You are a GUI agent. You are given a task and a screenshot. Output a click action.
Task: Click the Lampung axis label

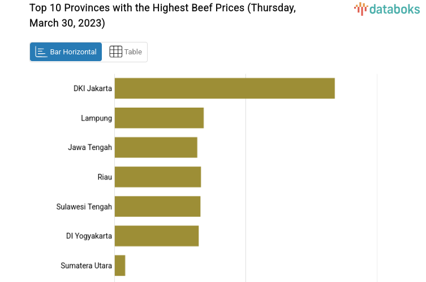pos(96,118)
